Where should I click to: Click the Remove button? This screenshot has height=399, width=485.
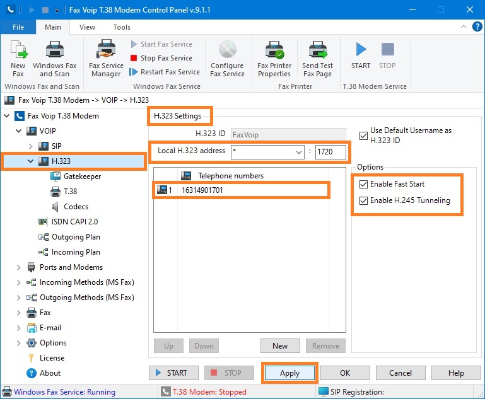[325, 346]
